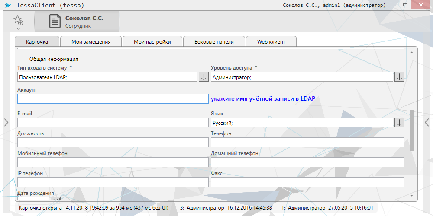Click the E-mail text field
The width and height of the screenshot is (433, 216).
(x=113, y=123)
